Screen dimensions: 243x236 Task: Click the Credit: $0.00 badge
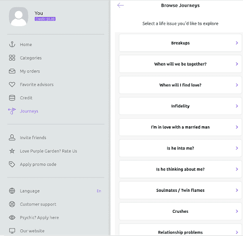[x=45, y=19]
